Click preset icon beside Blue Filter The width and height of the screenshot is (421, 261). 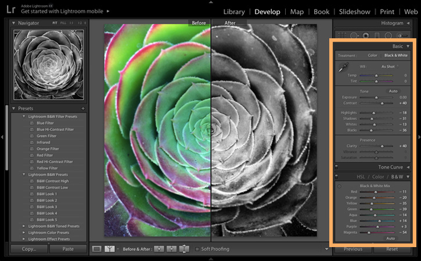(32, 123)
